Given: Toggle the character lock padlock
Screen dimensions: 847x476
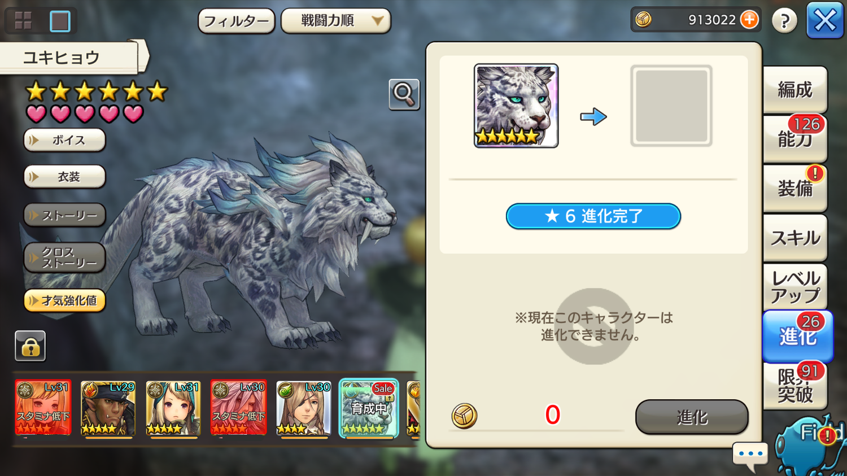Looking at the screenshot, I should (30, 346).
